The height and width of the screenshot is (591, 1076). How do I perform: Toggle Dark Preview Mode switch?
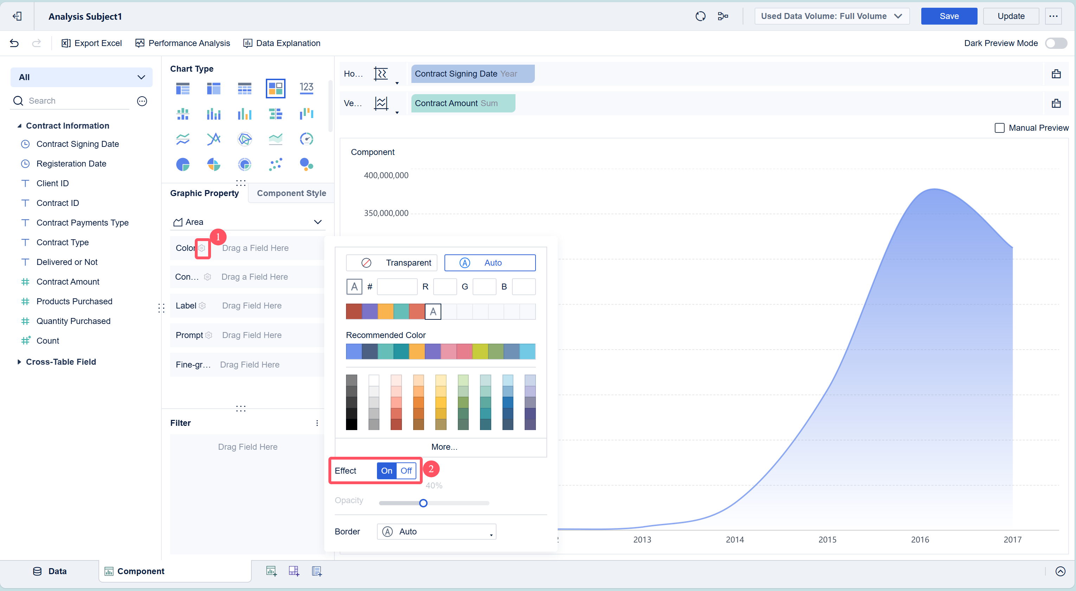pyautogui.click(x=1056, y=43)
